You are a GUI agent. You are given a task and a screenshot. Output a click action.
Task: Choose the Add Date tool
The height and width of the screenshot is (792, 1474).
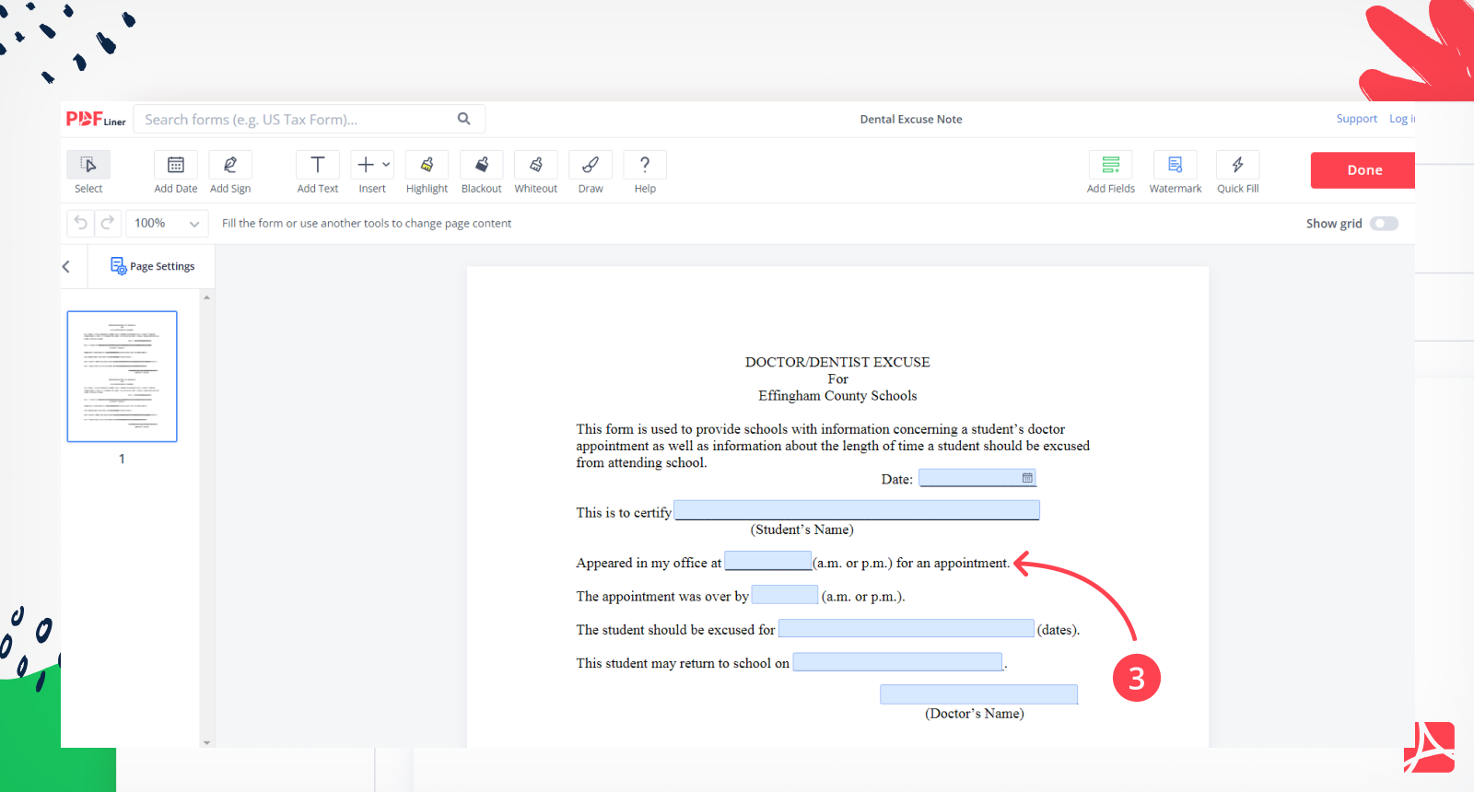click(175, 172)
